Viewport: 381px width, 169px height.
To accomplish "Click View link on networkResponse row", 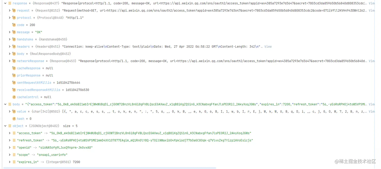I will [x=372, y=61].
